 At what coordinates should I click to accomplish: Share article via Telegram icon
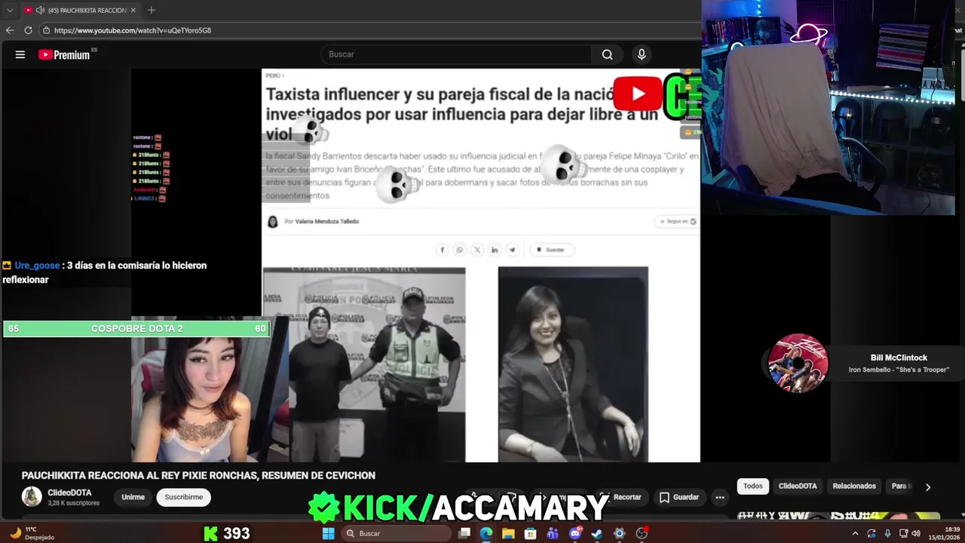[x=512, y=250]
